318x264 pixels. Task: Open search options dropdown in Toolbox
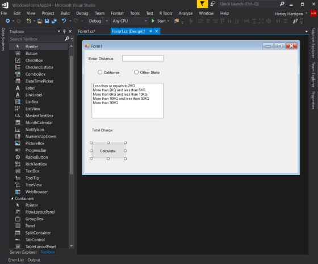pos(72,39)
